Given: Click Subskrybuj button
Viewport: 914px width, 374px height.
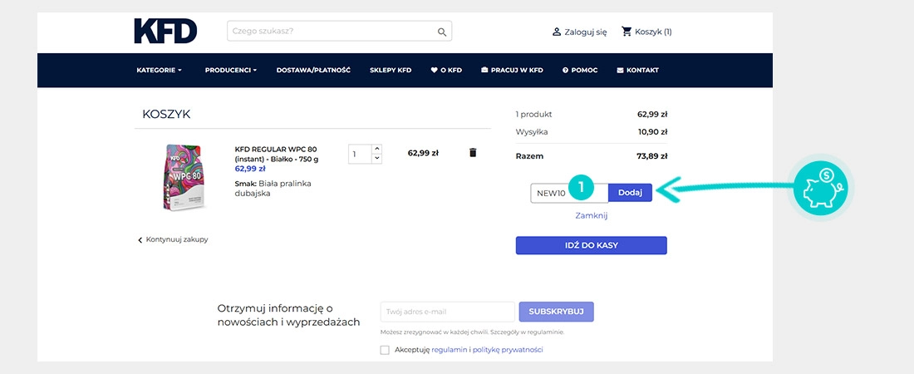Looking at the screenshot, I should [x=556, y=312].
